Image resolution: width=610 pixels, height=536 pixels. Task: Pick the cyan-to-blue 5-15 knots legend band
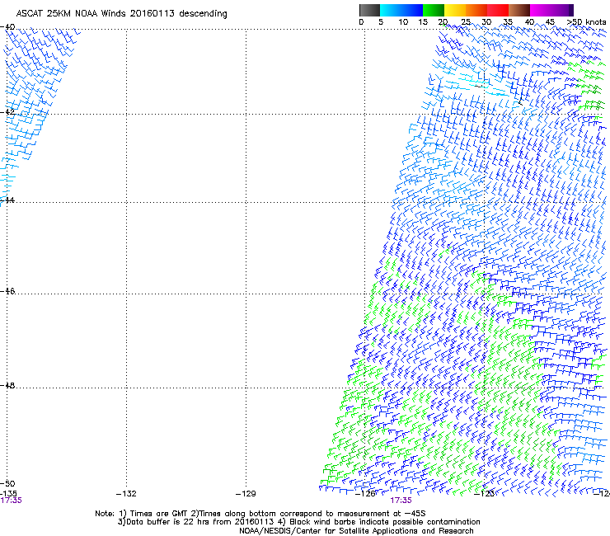coord(401,10)
